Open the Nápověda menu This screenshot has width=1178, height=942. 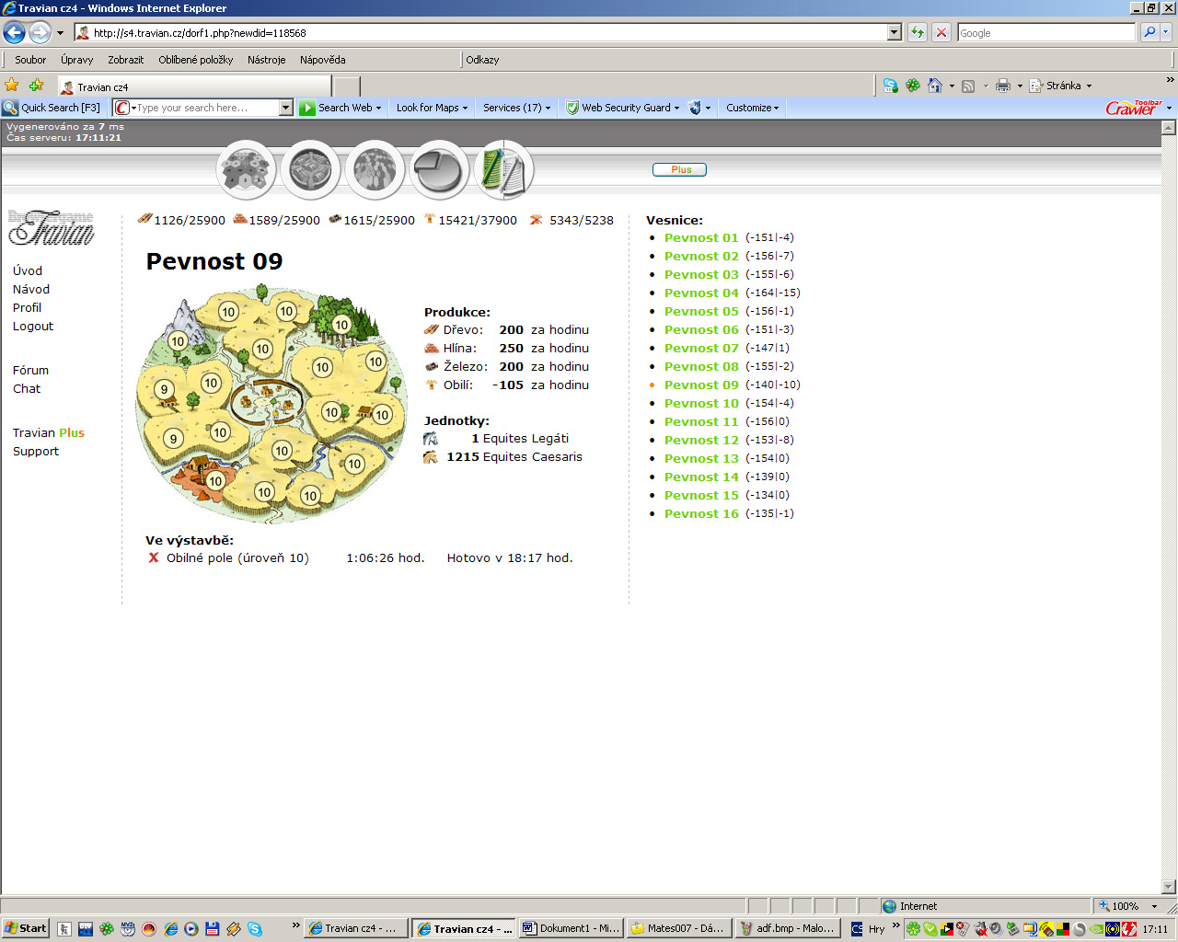[x=322, y=60]
